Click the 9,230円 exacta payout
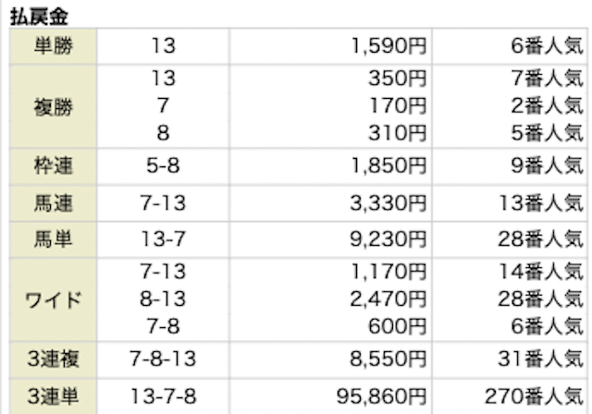This screenshot has width=592, height=414. (x=388, y=239)
